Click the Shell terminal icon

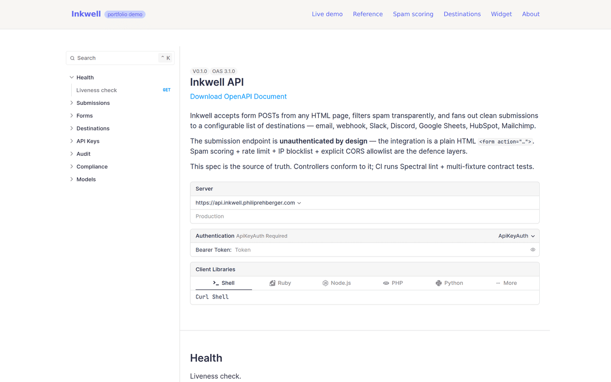click(216, 283)
